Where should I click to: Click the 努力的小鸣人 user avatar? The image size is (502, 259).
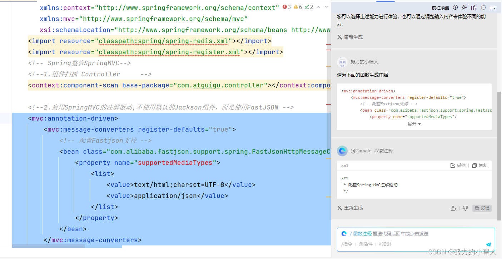342,62
